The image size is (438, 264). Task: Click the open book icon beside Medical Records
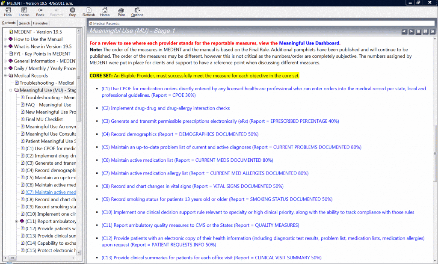click(11, 75)
